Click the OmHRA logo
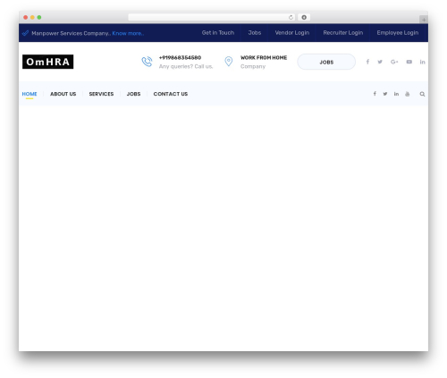447x378 pixels. (x=47, y=62)
